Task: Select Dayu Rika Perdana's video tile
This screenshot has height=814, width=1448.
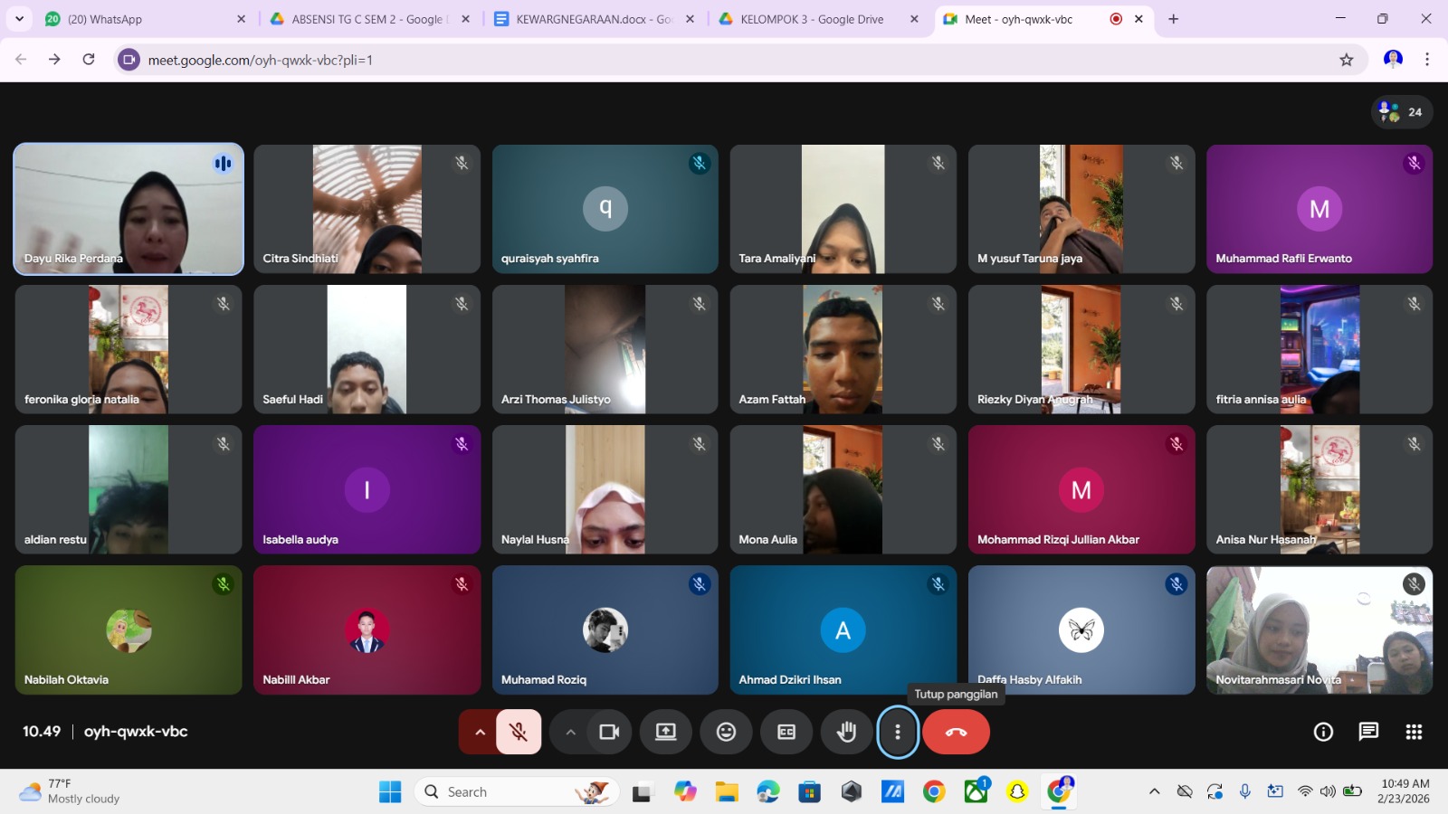Action: point(129,209)
